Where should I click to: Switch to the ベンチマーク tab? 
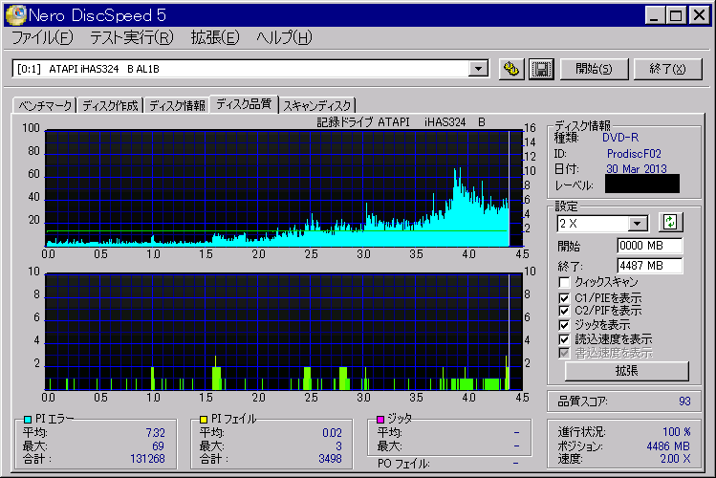(x=45, y=106)
